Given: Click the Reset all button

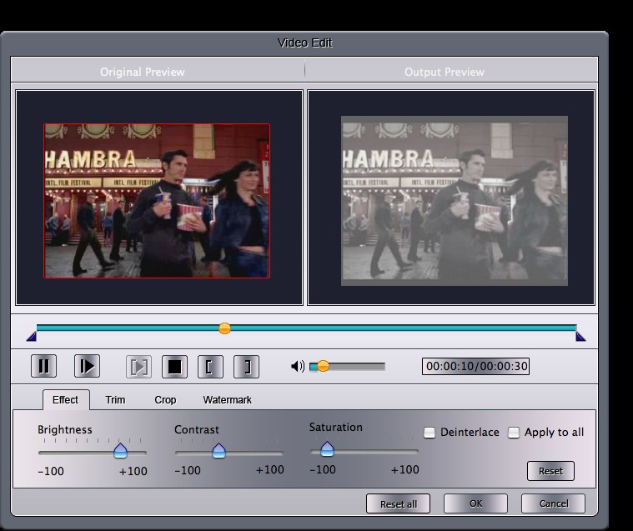Looking at the screenshot, I should tap(398, 504).
